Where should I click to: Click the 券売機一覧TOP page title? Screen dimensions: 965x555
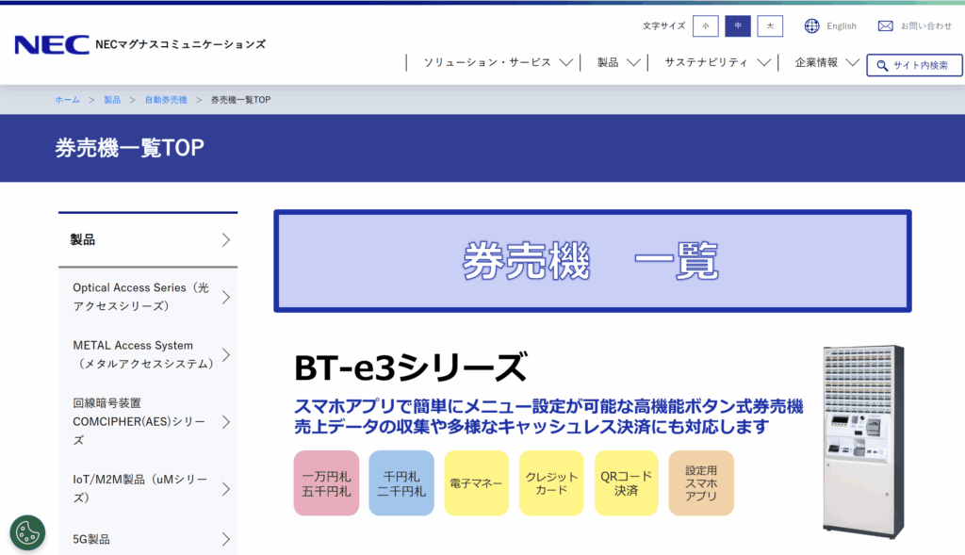[129, 148]
